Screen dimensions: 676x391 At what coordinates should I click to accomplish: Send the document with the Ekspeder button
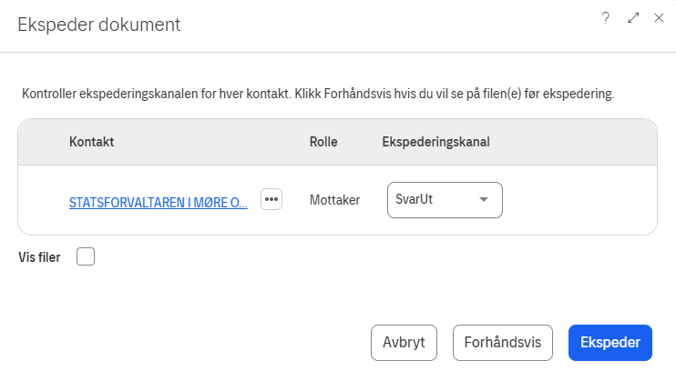click(609, 343)
